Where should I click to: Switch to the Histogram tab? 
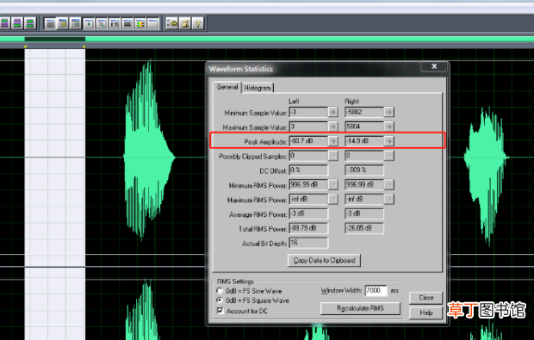258,88
